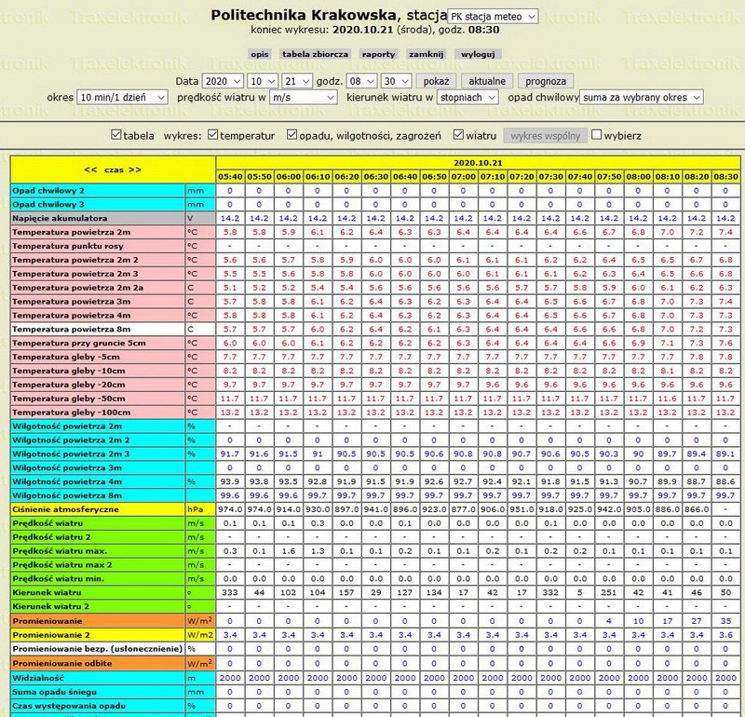Click pressure value '866.0' in the table
The width and height of the screenshot is (745, 717).
[697, 509]
